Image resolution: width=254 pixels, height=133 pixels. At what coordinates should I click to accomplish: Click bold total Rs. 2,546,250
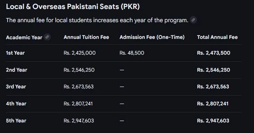click(x=213, y=70)
